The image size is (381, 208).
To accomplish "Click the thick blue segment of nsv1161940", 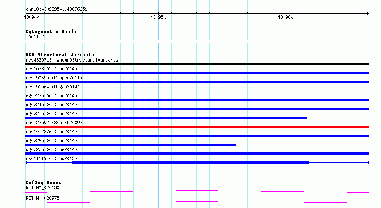I will [191, 163].
